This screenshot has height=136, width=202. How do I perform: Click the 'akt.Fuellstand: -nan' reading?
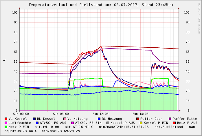coord(175,127)
